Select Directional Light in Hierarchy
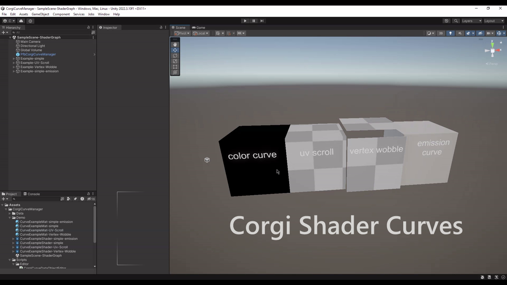The width and height of the screenshot is (507, 285). point(32,46)
